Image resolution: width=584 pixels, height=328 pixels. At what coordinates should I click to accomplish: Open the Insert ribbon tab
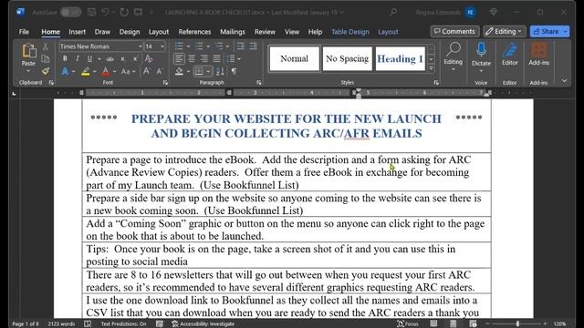click(x=77, y=32)
